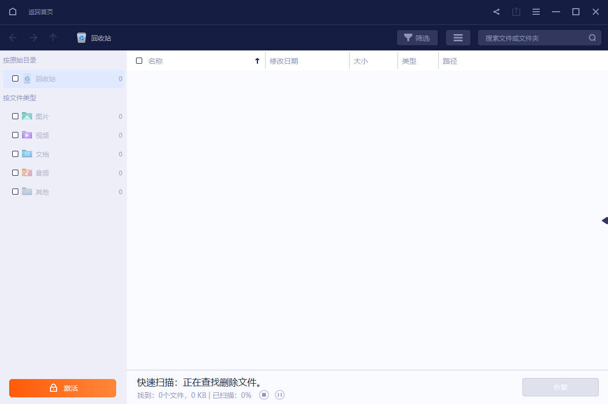608x404 pixels.
Task: Pause the scan with pause icon
Action: pyautogui.click(x=280, y=395)
